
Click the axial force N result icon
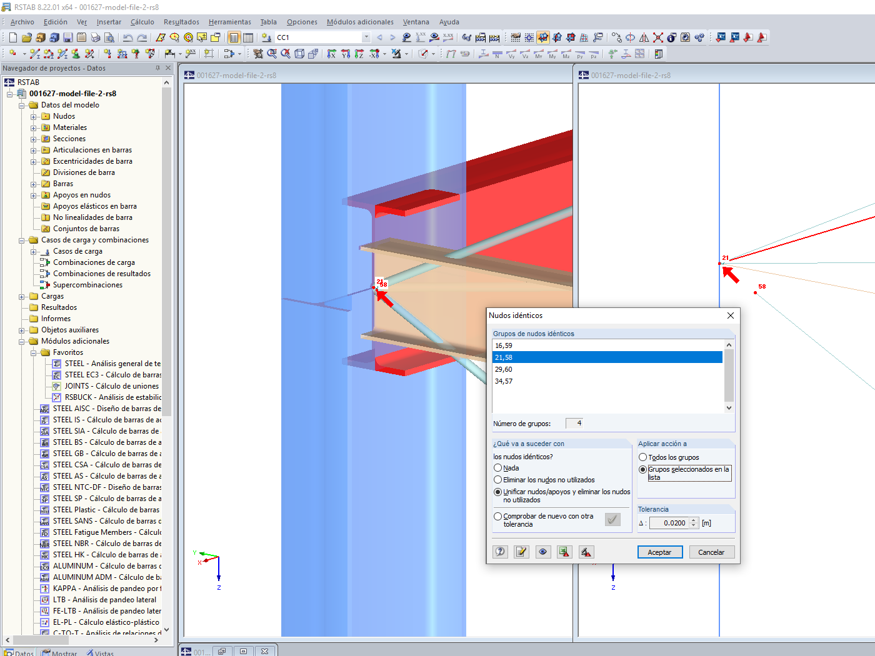[x=497, y=54]
